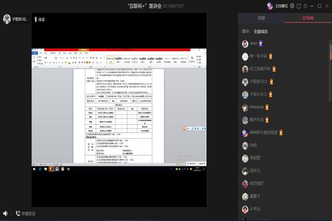Select member 宇宙大木土 in list
This screenshot has height=221, width=332.
click(258, 94)
